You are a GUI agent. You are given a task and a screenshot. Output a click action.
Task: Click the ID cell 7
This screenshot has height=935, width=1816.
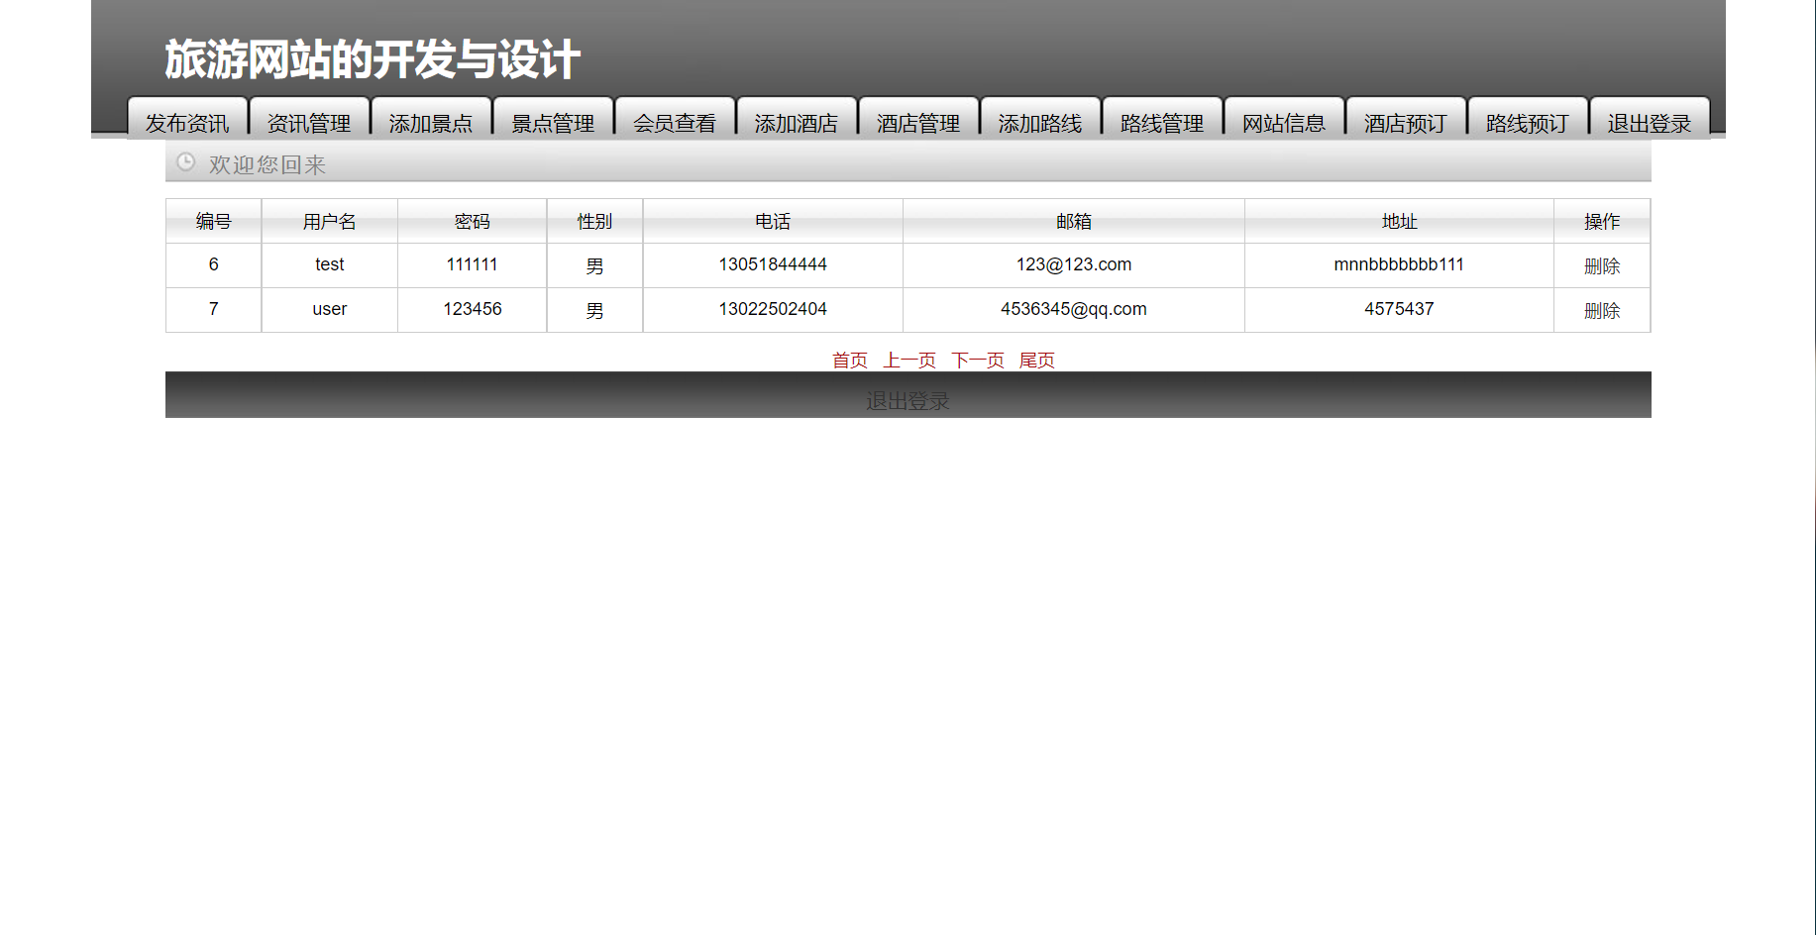coord(214,310)
